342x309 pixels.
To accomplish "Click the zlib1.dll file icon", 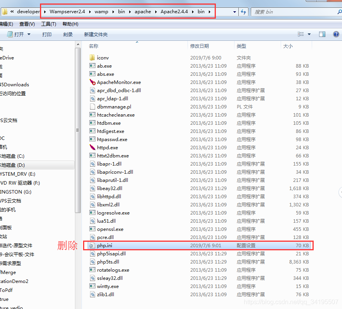I will point(92,294).
